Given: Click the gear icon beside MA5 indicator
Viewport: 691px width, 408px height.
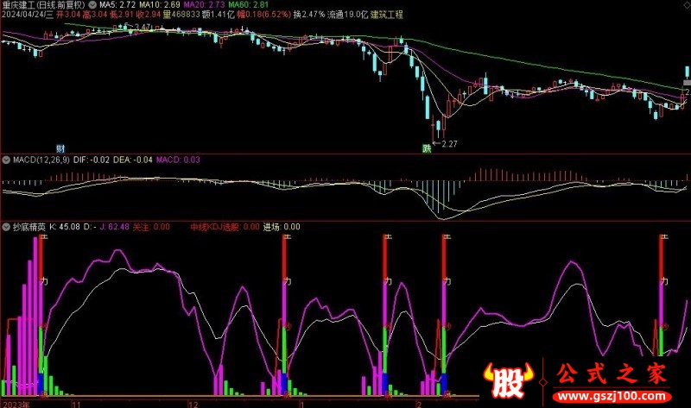Looking at the screenshot, I should 92,5.
